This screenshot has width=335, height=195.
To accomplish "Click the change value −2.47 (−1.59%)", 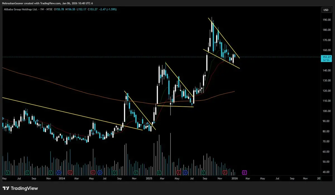I will pyautogui.click(x=108, y=9).
